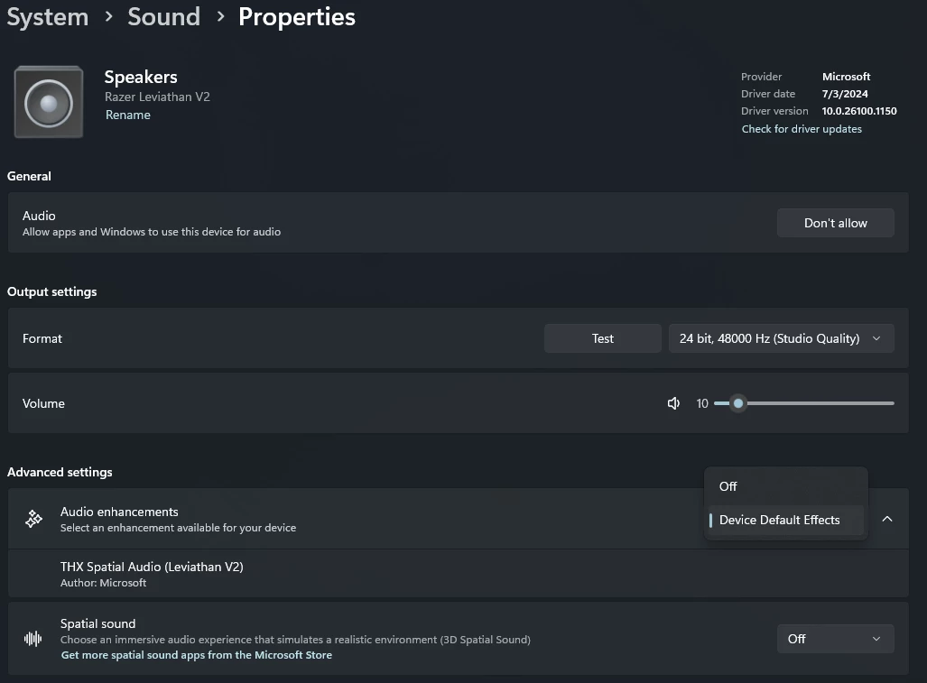
Task: Open the Format quality dropdown
Action: [x=781, y=338]
